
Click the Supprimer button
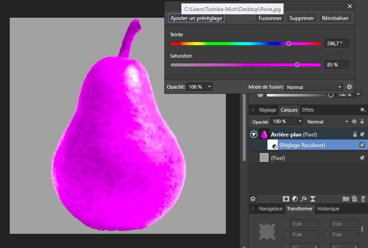tap(302, 18)
